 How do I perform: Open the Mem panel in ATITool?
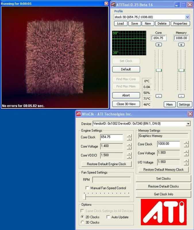click(x=170, y=104)
